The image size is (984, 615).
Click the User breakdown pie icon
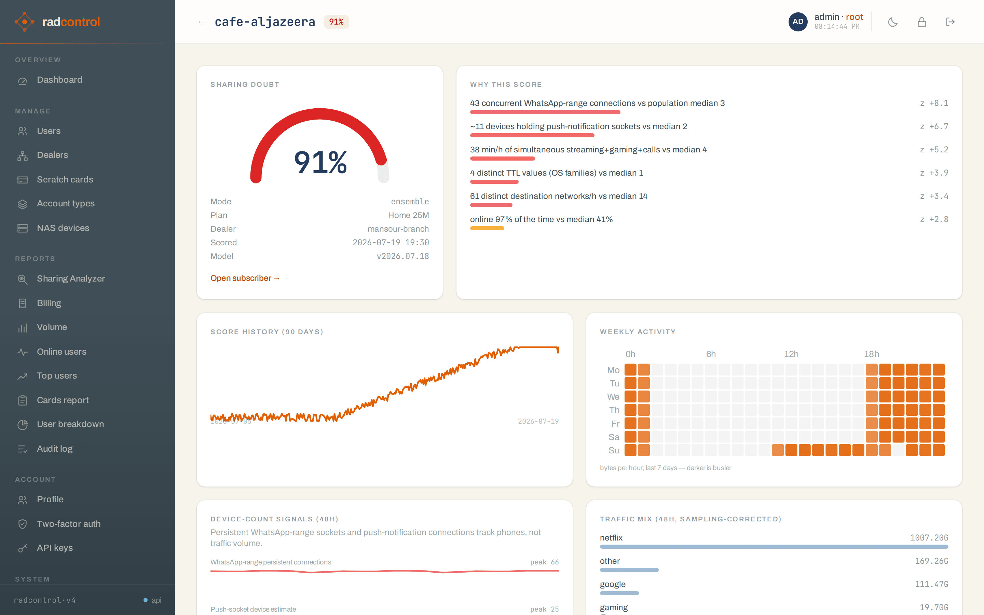coord(23,424)
